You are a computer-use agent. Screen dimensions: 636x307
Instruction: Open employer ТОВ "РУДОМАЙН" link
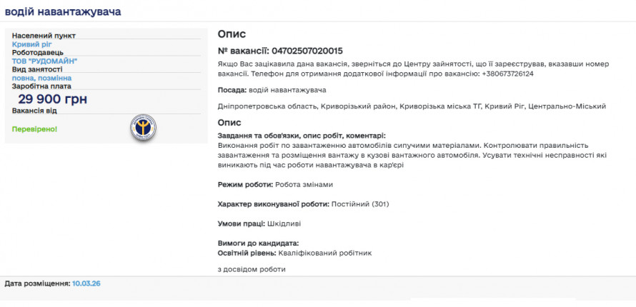(x=44, y=61)
